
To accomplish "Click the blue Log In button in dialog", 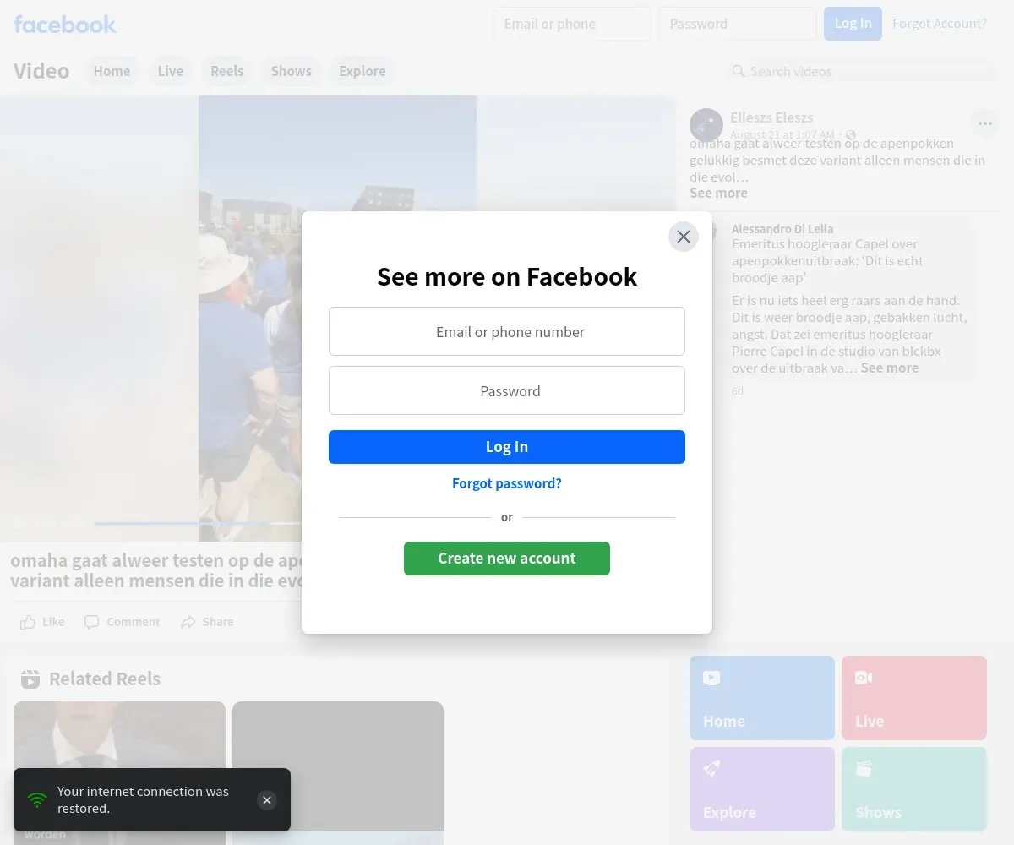I will 507,447.
